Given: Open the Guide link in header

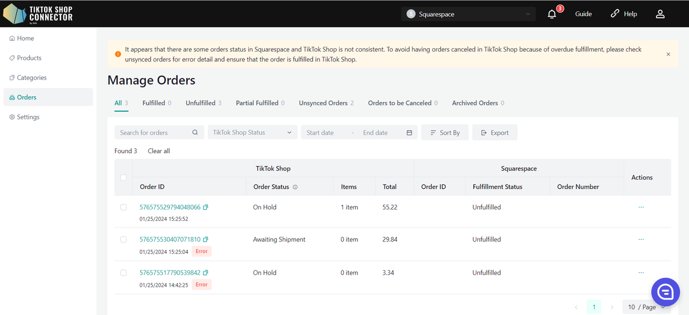Looking at the screenshot, I should 583,14.
